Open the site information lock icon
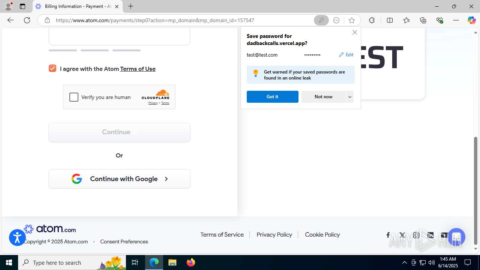 [47, 20]
